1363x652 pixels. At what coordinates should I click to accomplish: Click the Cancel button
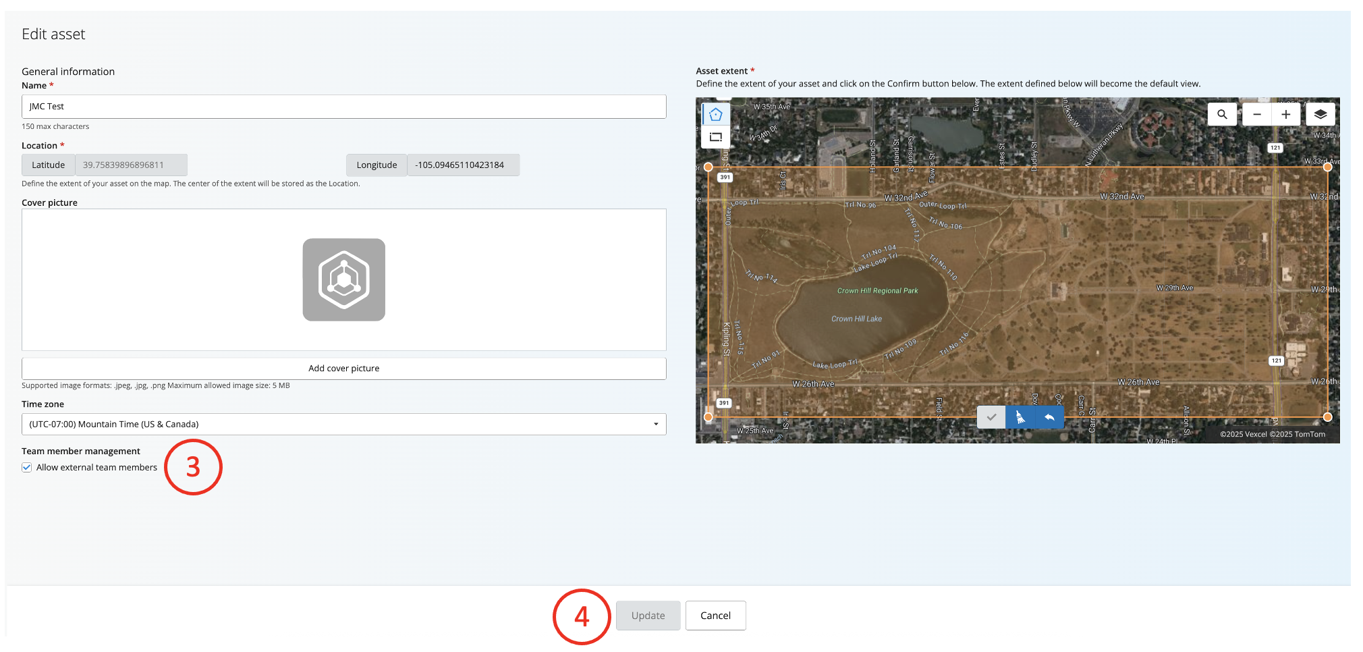click(x=716, y=616)
